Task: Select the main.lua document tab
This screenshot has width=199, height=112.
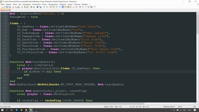Action: pos(5,11)
